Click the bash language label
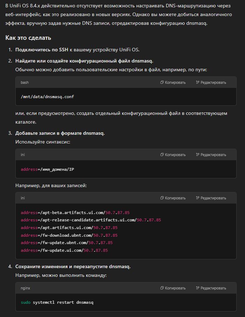Viewport: 245px width, 317px height. (25, 82)
